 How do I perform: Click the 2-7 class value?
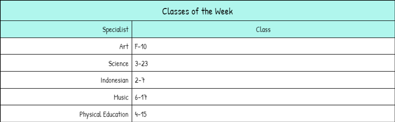tap(140, 81)
